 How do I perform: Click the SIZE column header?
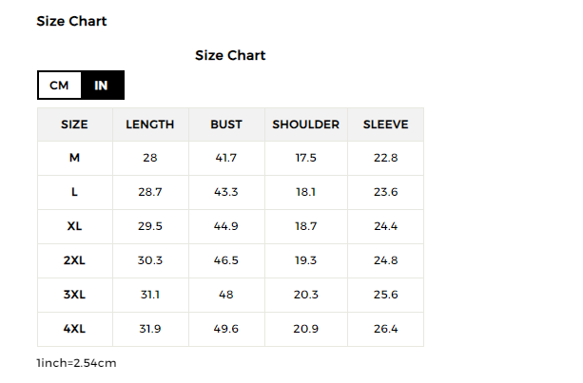74,124
